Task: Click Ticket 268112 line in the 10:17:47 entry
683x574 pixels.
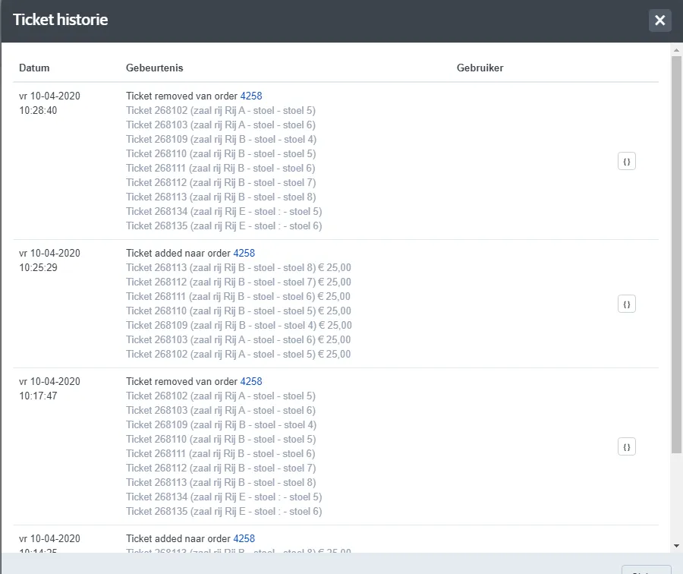Action: 221,468
